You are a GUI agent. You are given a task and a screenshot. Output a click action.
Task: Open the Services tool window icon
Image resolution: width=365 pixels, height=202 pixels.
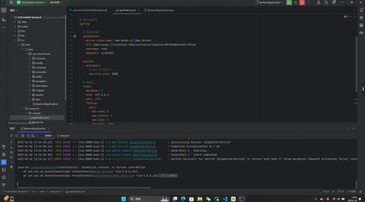tap(4, 155)
